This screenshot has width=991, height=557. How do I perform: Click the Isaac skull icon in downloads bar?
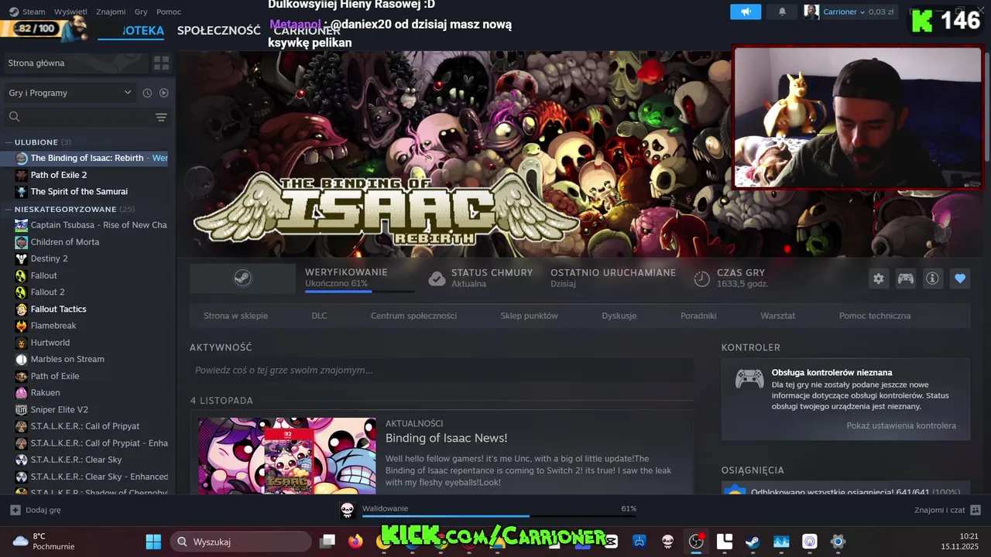348,510
